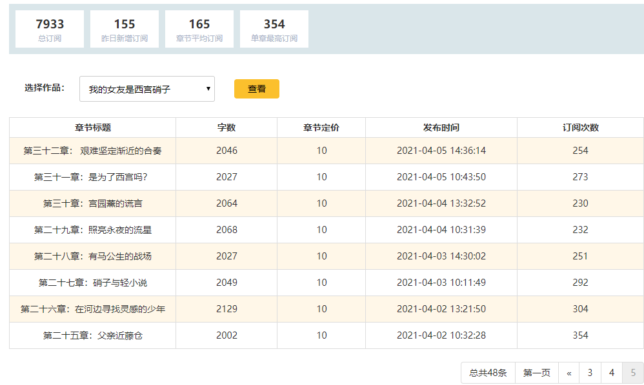This screenshot has width=644, height=385.
Task: Click the 单章最高订阅 354 card
Action: pos(274,29)
